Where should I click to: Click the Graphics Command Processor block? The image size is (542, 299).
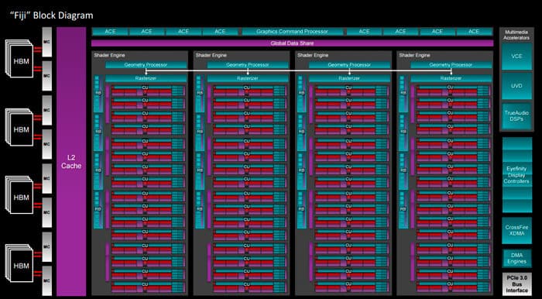click(293, 32)
